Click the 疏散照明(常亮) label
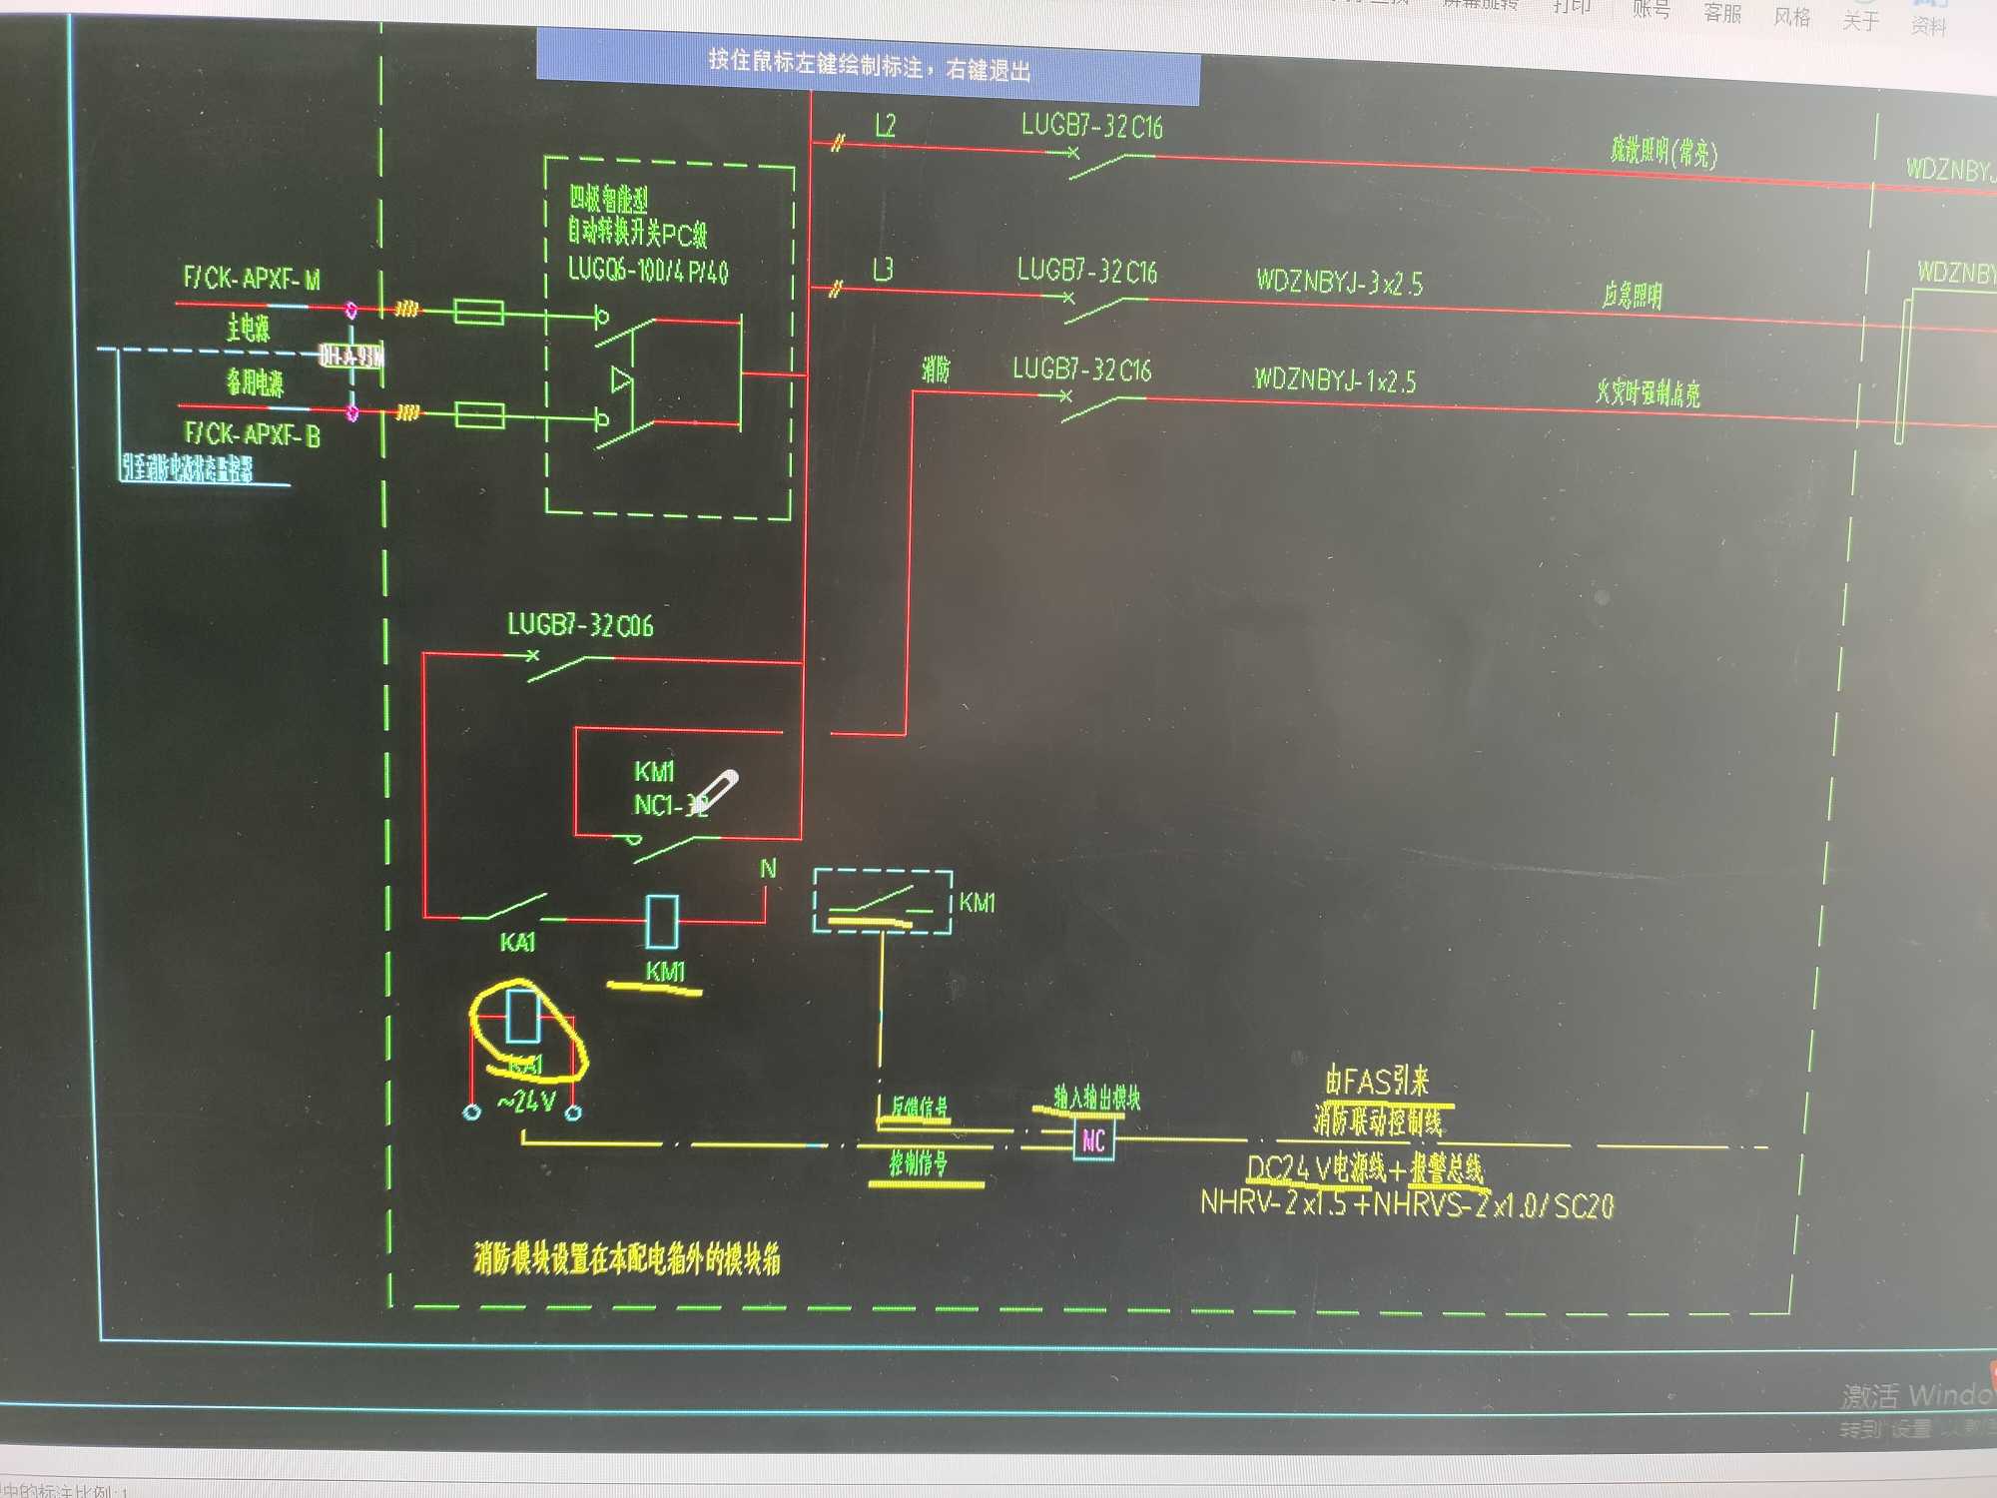Viewport: 1997px width, 1498px height. coord(1664,152)
